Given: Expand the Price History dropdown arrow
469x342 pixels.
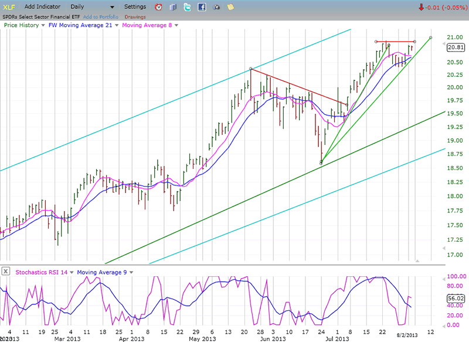Looking at the screenshot, I should 43,25.
